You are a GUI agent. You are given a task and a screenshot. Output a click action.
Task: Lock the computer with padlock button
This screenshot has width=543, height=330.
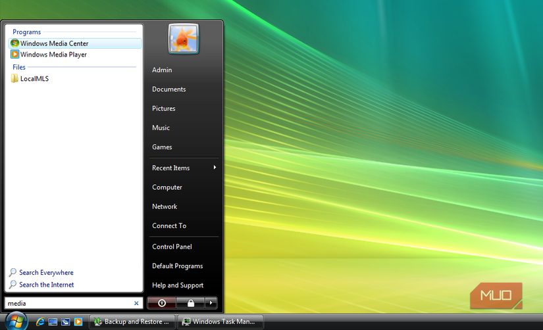pos(190,303)
